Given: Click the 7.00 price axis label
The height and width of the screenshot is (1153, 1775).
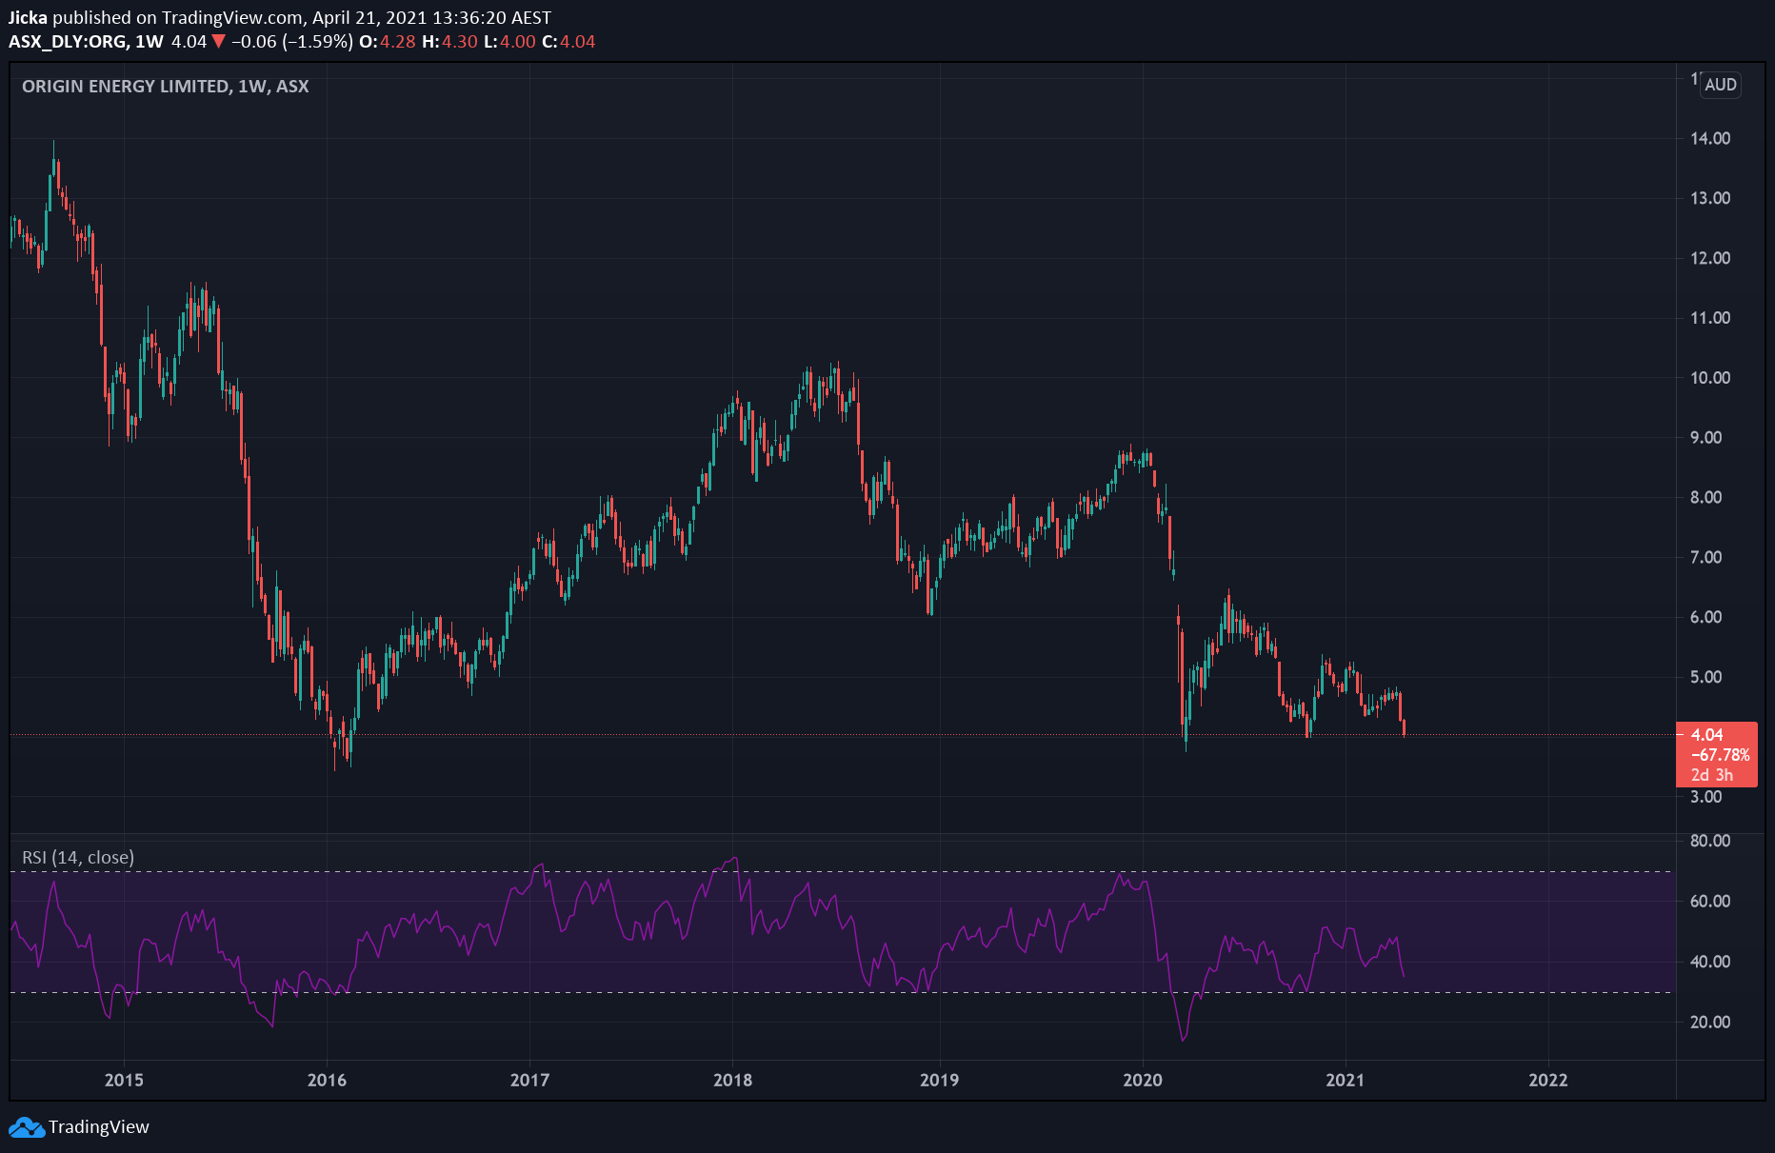Looking at the screenshot, I should click(x=1705, y=558).
